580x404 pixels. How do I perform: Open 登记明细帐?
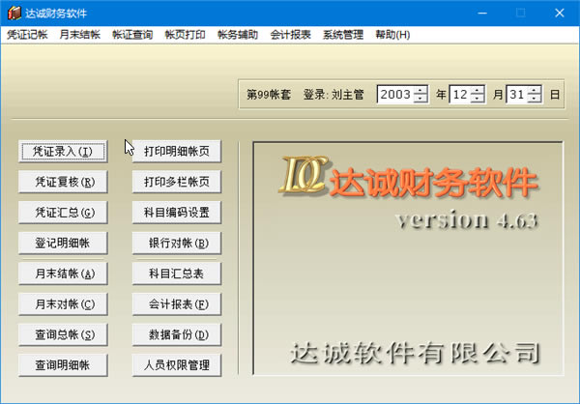pyautogui.click(x=64, y=243)
